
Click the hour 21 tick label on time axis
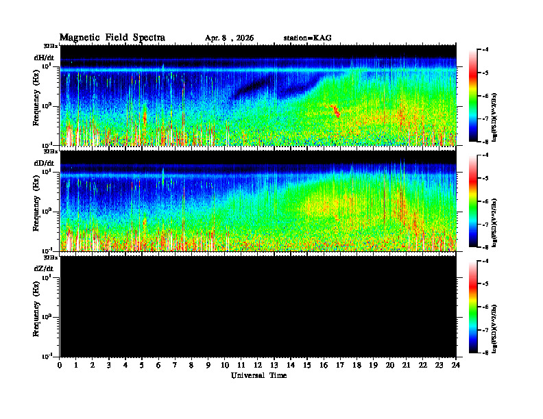coord(407,366)
